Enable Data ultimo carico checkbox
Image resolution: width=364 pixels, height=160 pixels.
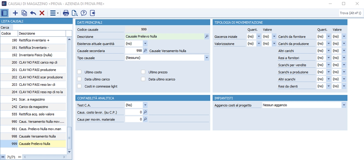(x=79, y=79)
